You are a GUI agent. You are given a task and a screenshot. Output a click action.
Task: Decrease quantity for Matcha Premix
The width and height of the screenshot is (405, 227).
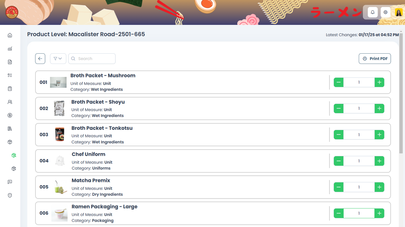(339, 187)
